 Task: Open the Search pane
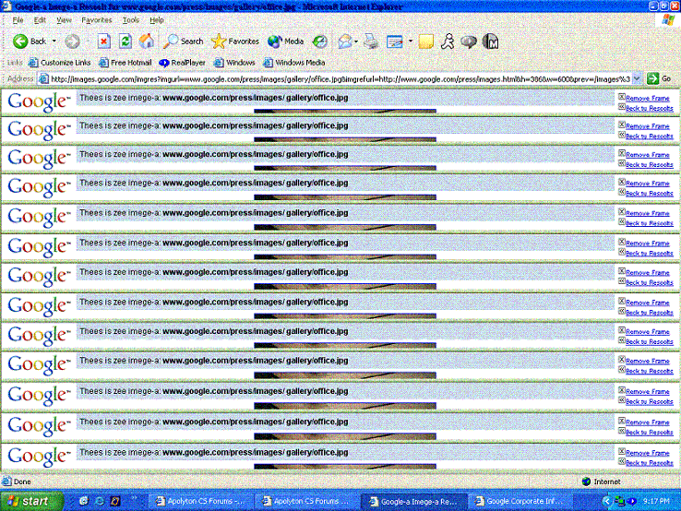pos(184,42)
